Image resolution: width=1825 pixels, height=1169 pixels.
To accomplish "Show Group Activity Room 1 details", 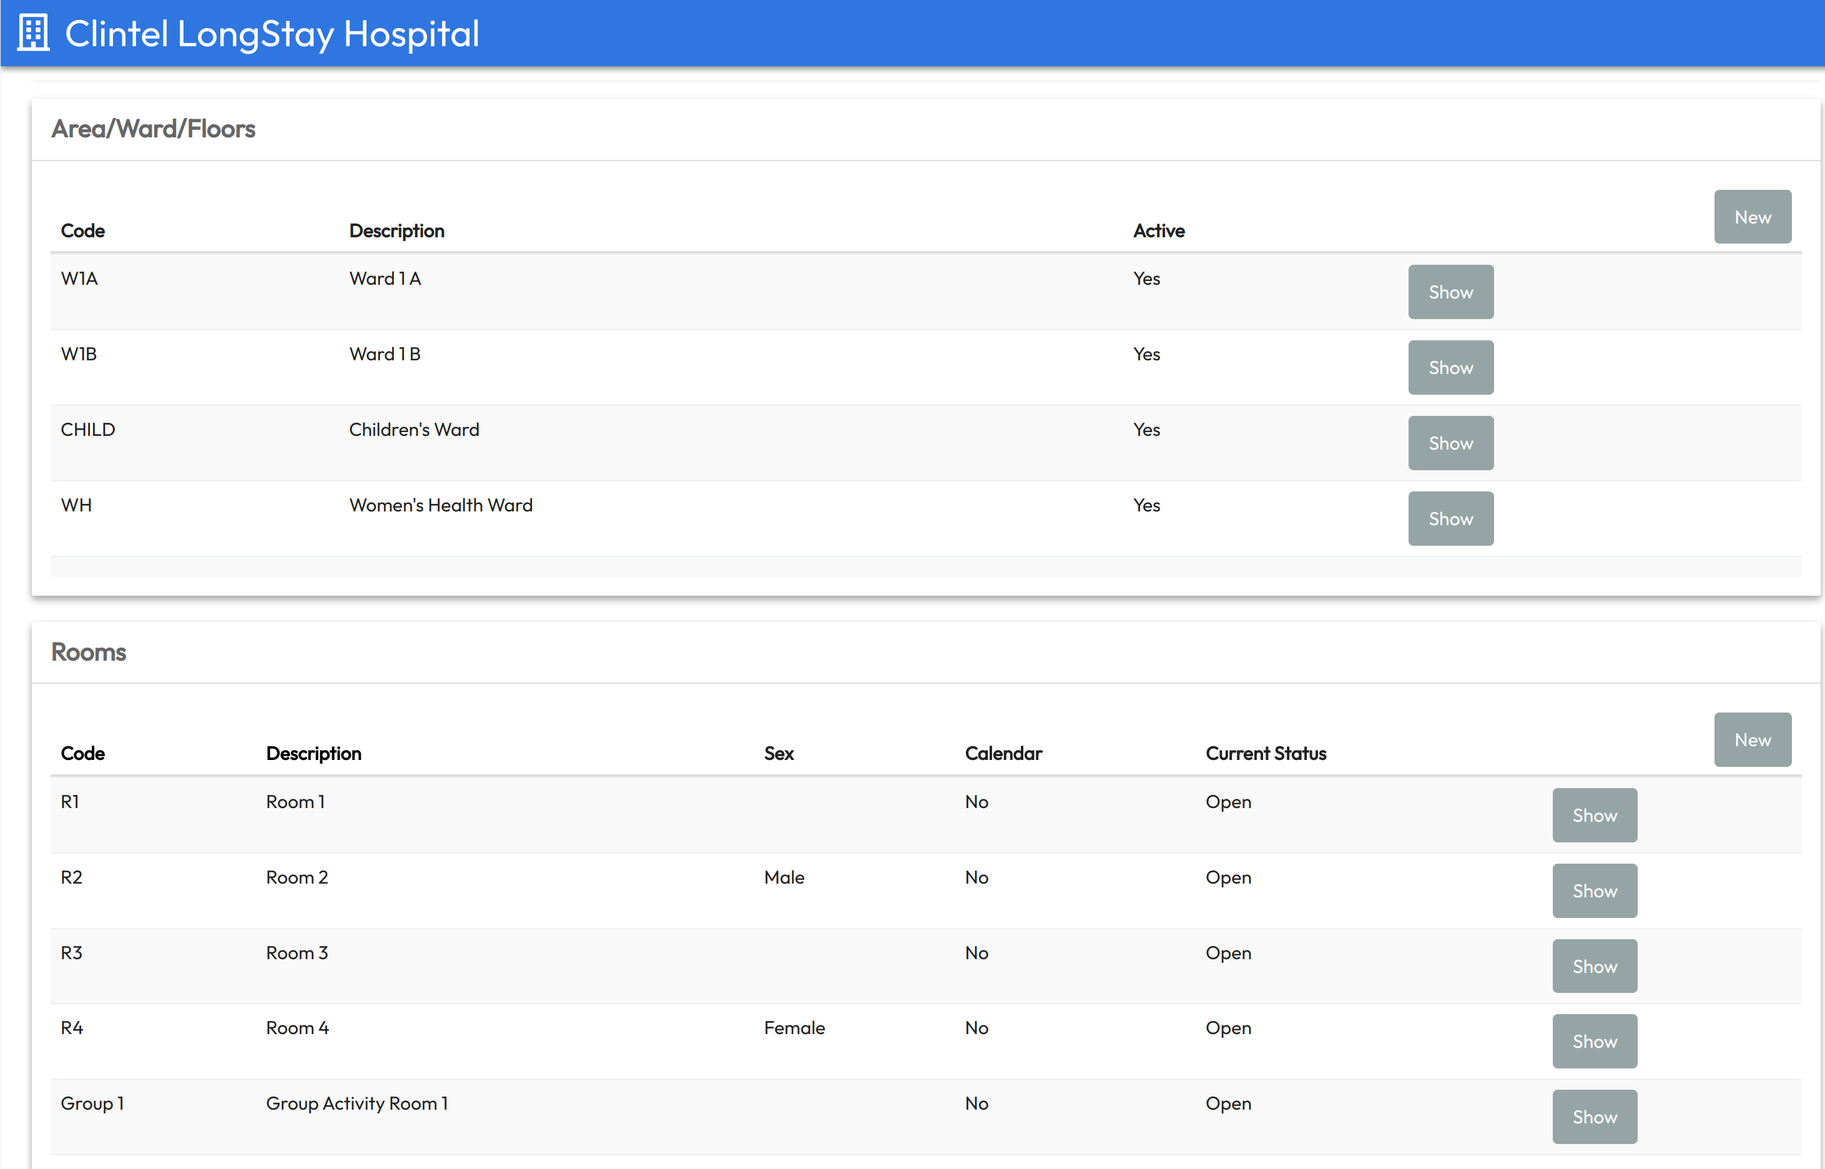I will pos(1593,1117).
